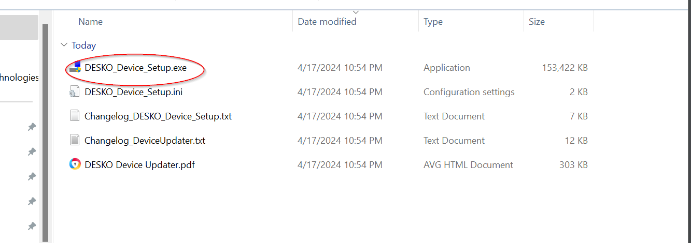Click the Changelog_DeviceUpdater.txt document icon

click(x=75, y=141)
